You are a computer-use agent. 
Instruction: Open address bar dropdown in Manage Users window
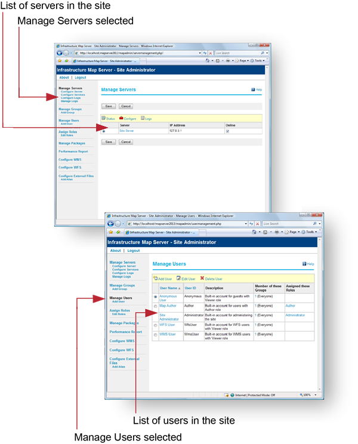(246, 224)
